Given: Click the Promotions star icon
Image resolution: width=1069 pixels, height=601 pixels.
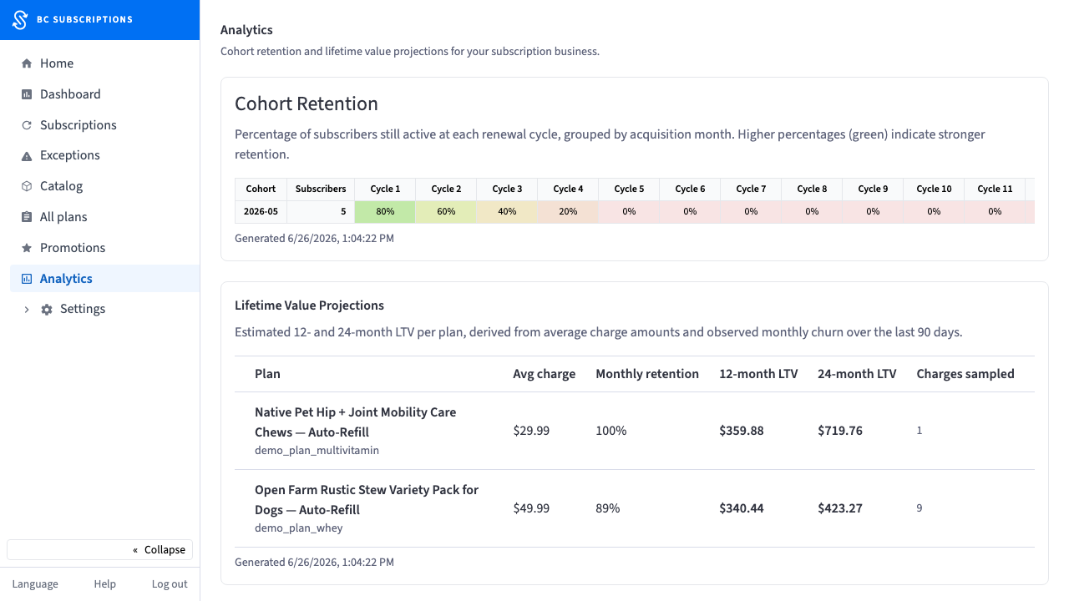Looking at the screenshot, I should tap(27, 248).
